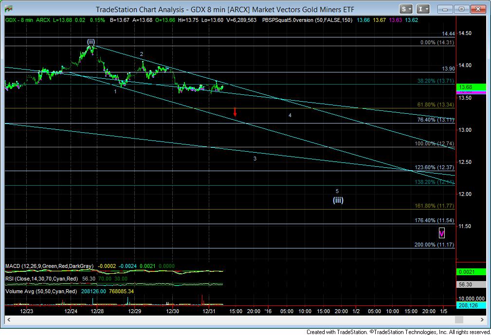Screen dimensions: 491x335
Task: Click the 61.80% (13.34) Fibonacci label
Action: 436,105
